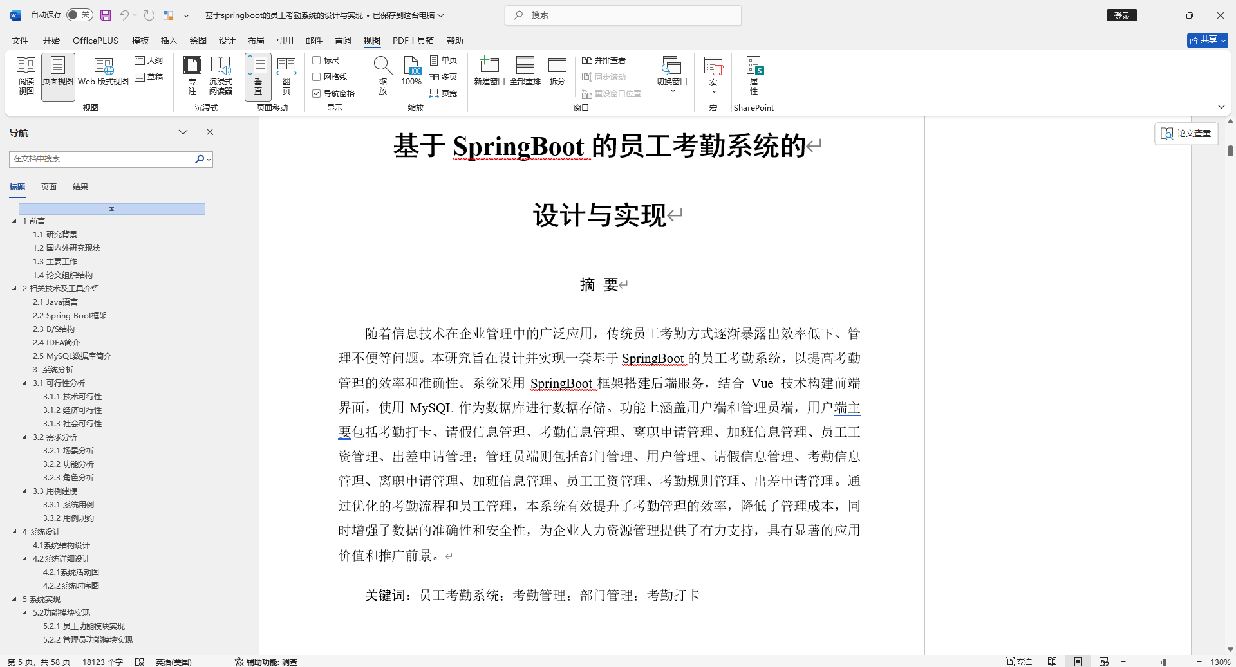Enable the Gridlines checkbox (网格线)
1236x667 pixels.
(317, 77)
